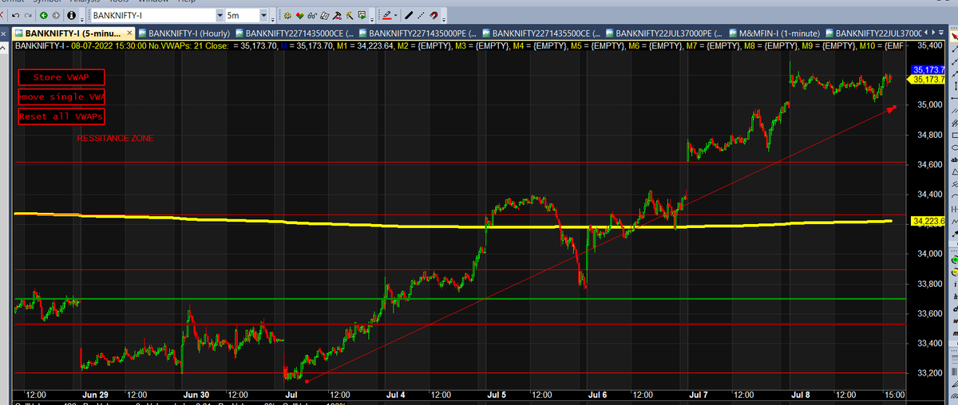Open the BANKNIFTY22JUL37000PE tab
This screenshot has height=405, width=958.
pos(666,33)
